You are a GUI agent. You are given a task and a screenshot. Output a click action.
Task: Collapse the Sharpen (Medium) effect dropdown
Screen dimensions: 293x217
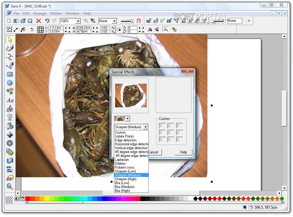point(145,127)
